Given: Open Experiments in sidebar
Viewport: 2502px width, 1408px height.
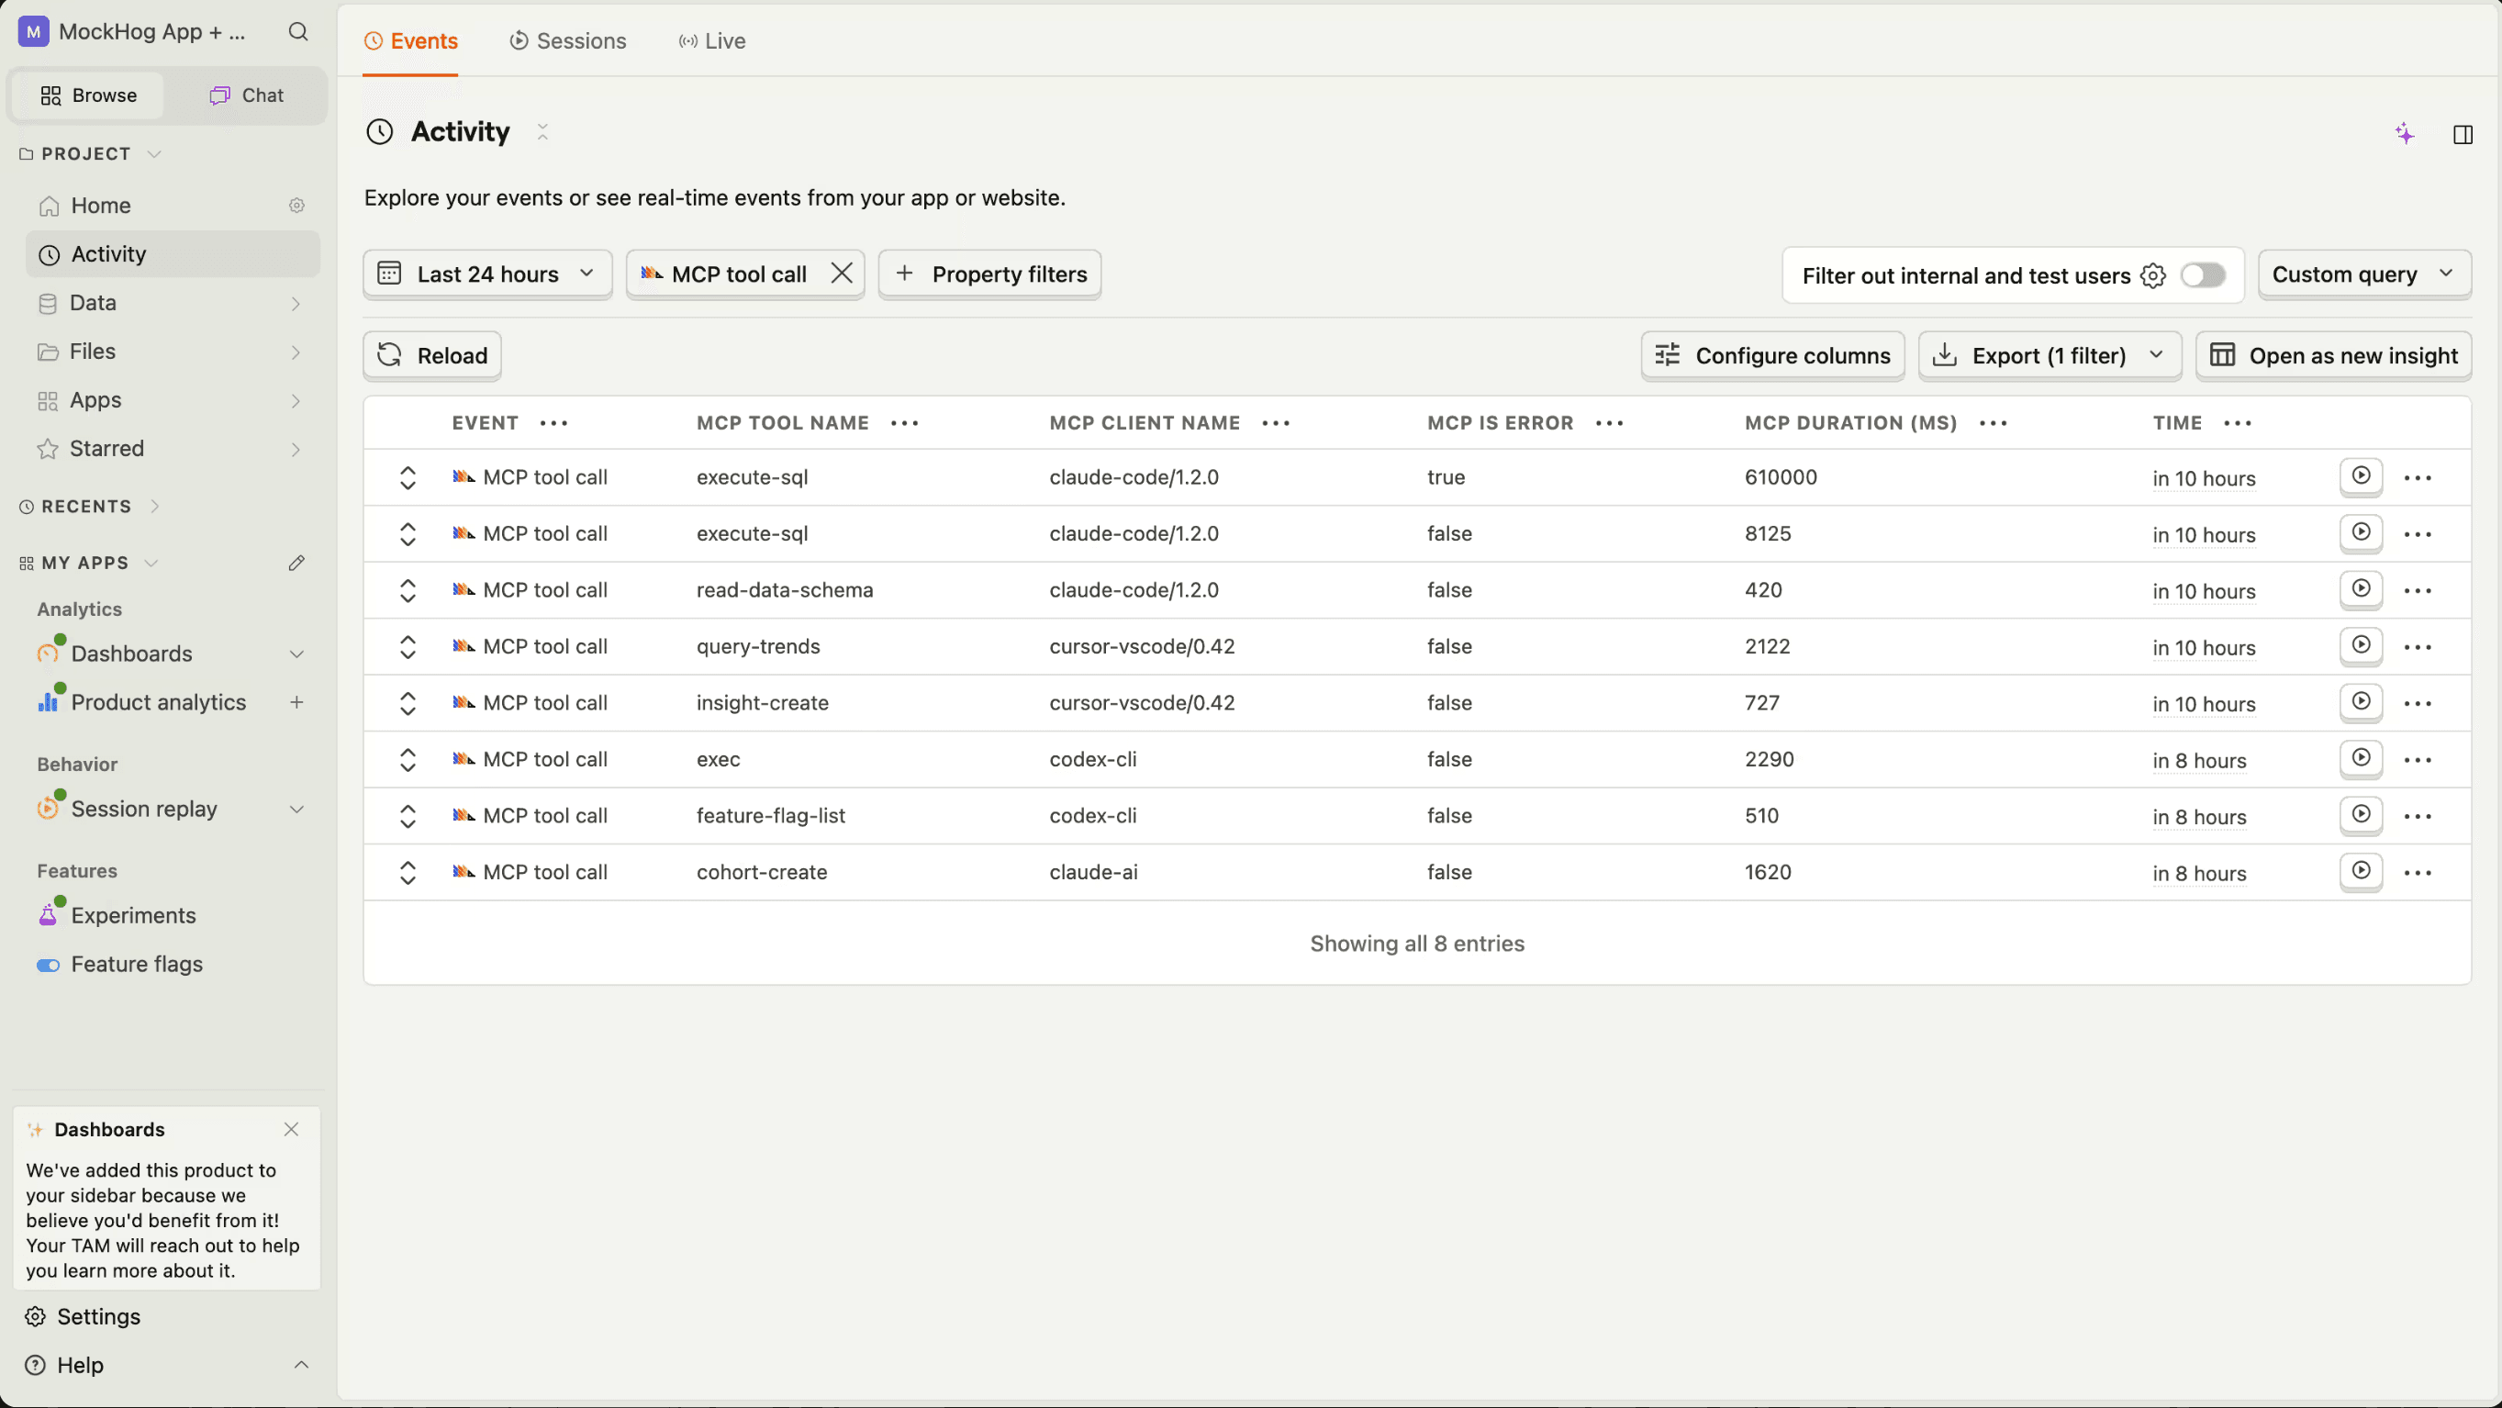Looking at the screenshot, I should click(133, 916).
